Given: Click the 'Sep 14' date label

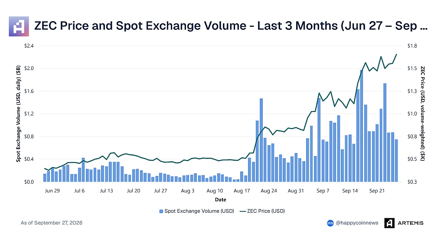Looking at the screenshot, I should pyautogui.click(x=350, y=191).
